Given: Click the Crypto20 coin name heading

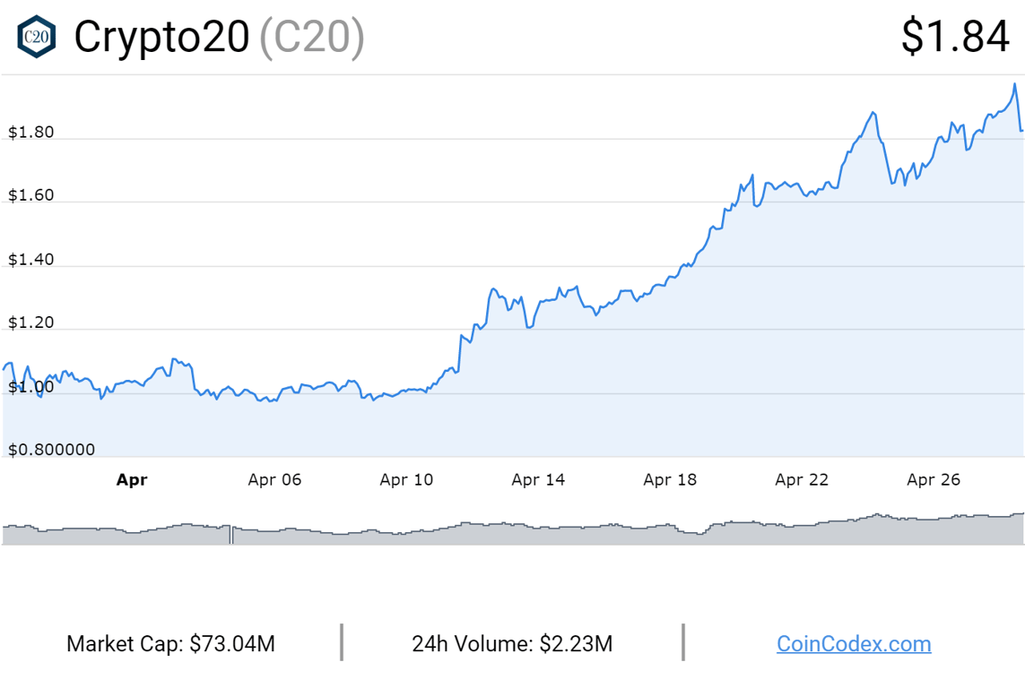Looking at the screenshot, I should tap(161, 37).
